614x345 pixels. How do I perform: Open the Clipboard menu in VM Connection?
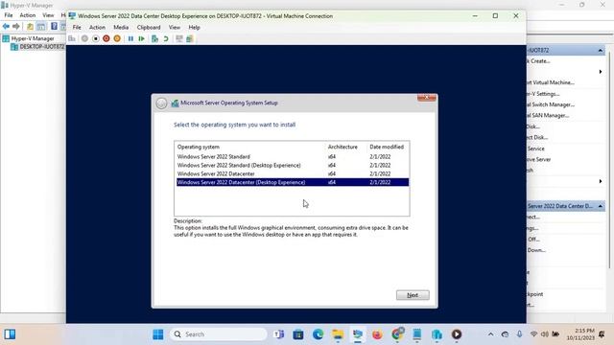tap(149, 28)
